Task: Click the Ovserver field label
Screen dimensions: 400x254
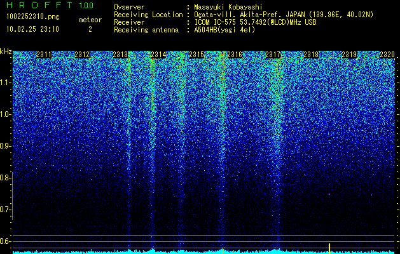Action: pyautogui.click(x=129, y=7)
